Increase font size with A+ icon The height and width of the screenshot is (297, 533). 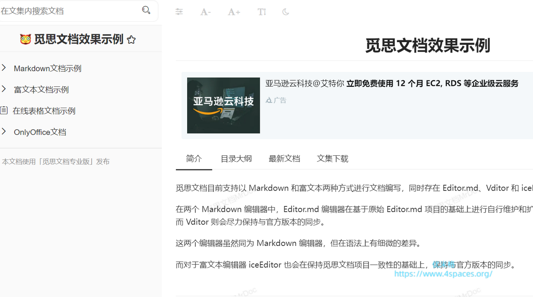coord(234,12)
